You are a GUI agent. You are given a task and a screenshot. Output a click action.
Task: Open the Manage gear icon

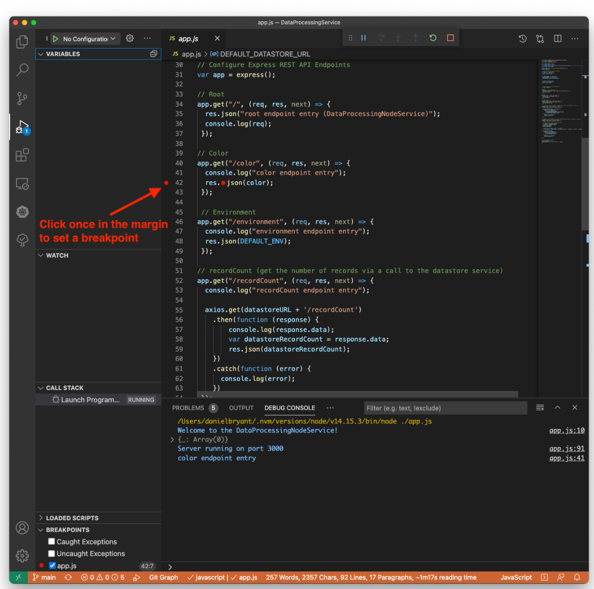pos(22,556)
